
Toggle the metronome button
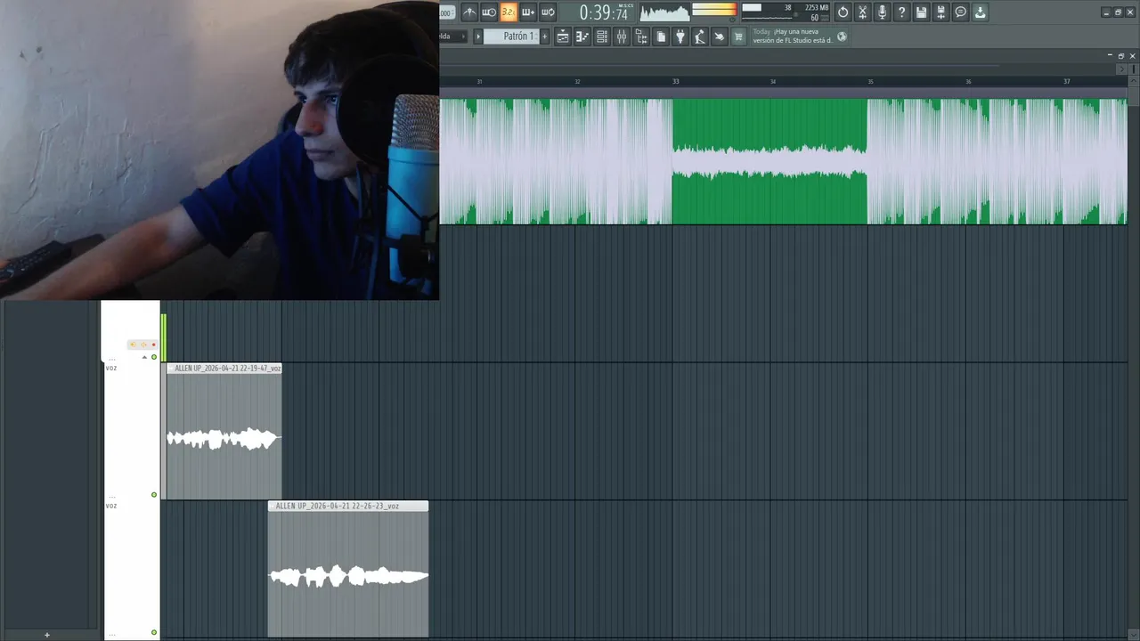tap(469, 12)
